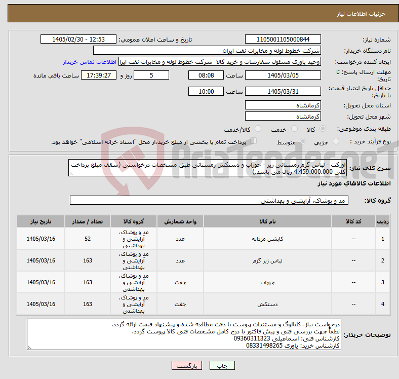This screenshot has width=399, height=379.
Task: Click the validity time field 10:00
Action: tap(206, 91)
